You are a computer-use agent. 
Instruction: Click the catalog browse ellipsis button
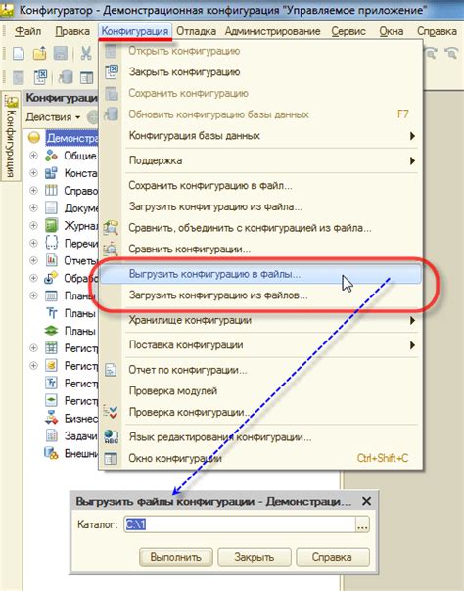click(x=362, y=524)
